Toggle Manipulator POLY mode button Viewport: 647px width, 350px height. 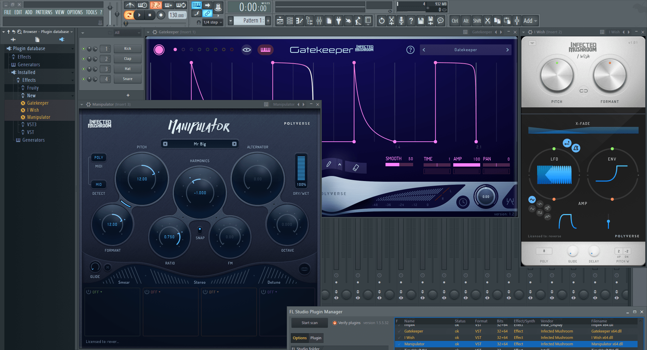point(99,157)
